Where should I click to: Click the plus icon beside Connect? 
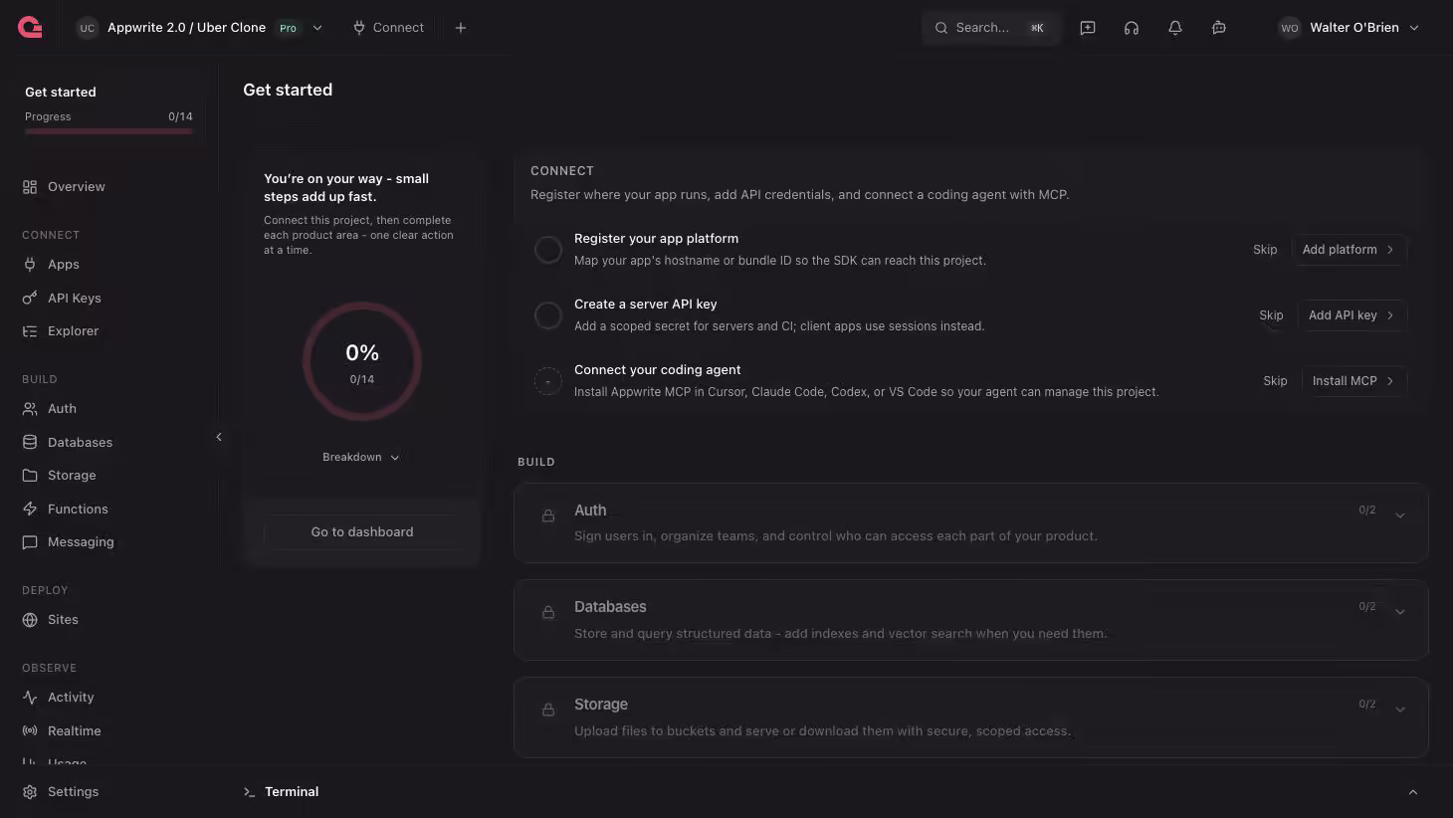pyautogui.click(x=461, y=28)
